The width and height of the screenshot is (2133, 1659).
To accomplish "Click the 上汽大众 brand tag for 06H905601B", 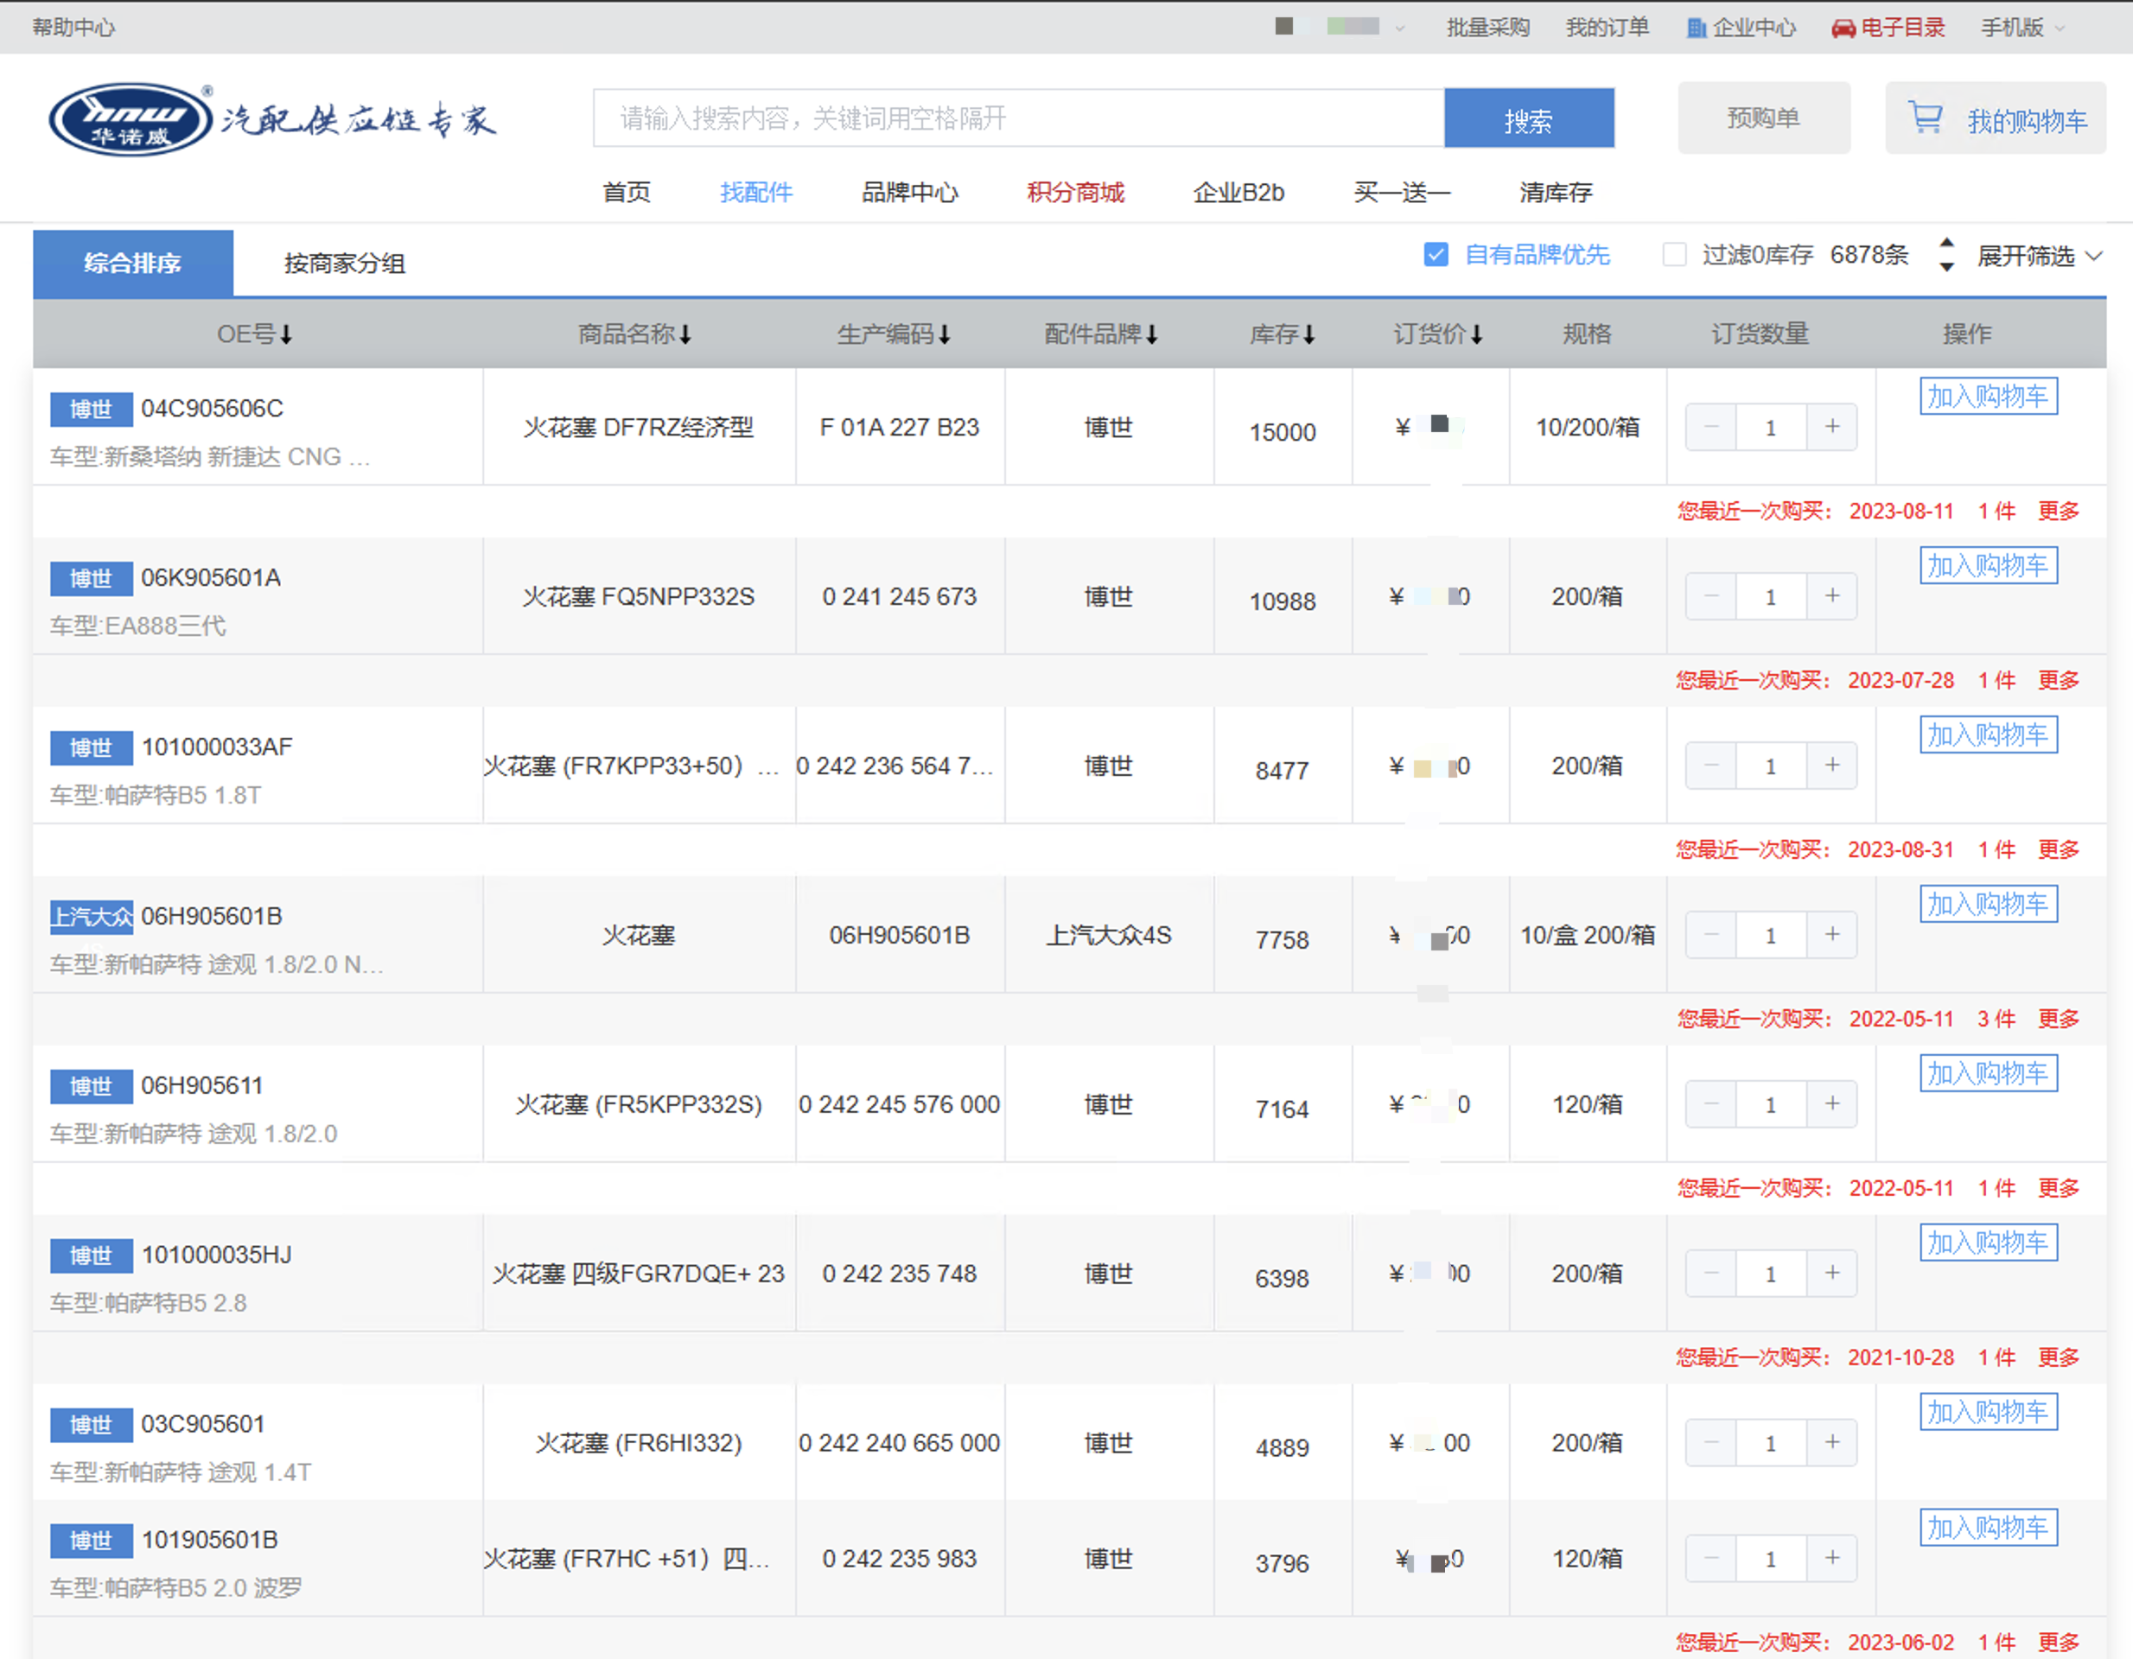I will [91, 916].
